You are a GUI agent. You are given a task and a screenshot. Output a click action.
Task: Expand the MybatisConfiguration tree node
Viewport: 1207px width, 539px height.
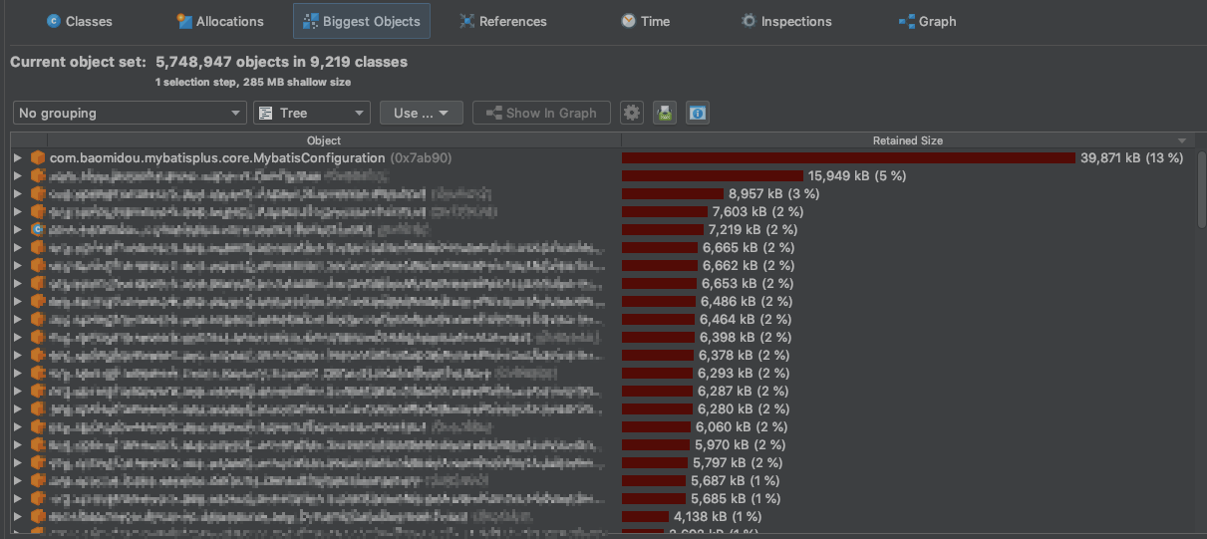[x=17, y=158]
